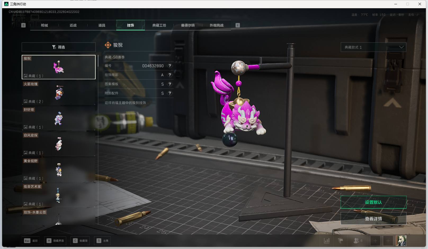Click the 查看详情 button

[x=373, y=219]
